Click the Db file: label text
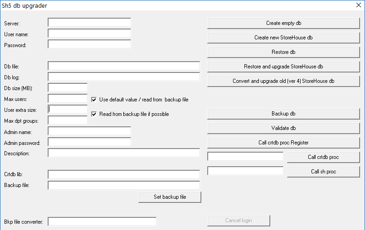 tap(12, 67)
